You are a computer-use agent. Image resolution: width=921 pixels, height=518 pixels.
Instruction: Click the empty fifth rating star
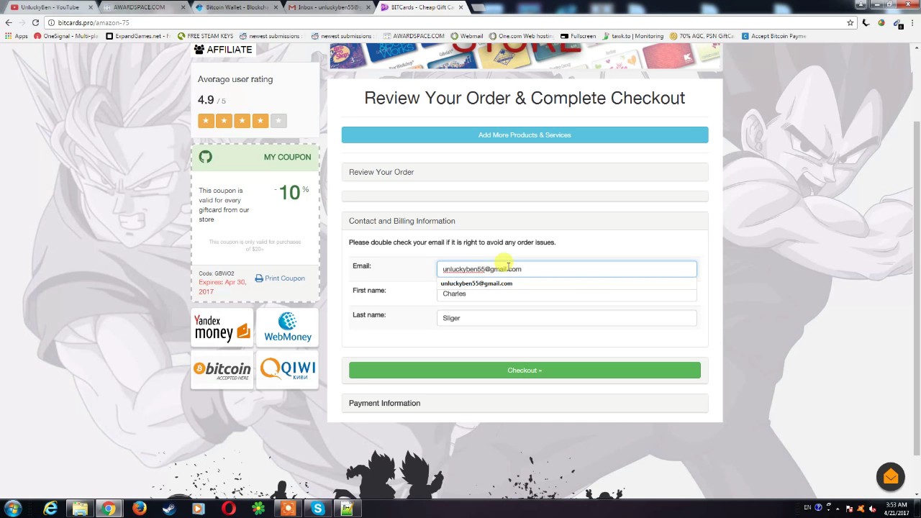click(x=278, y=121)
